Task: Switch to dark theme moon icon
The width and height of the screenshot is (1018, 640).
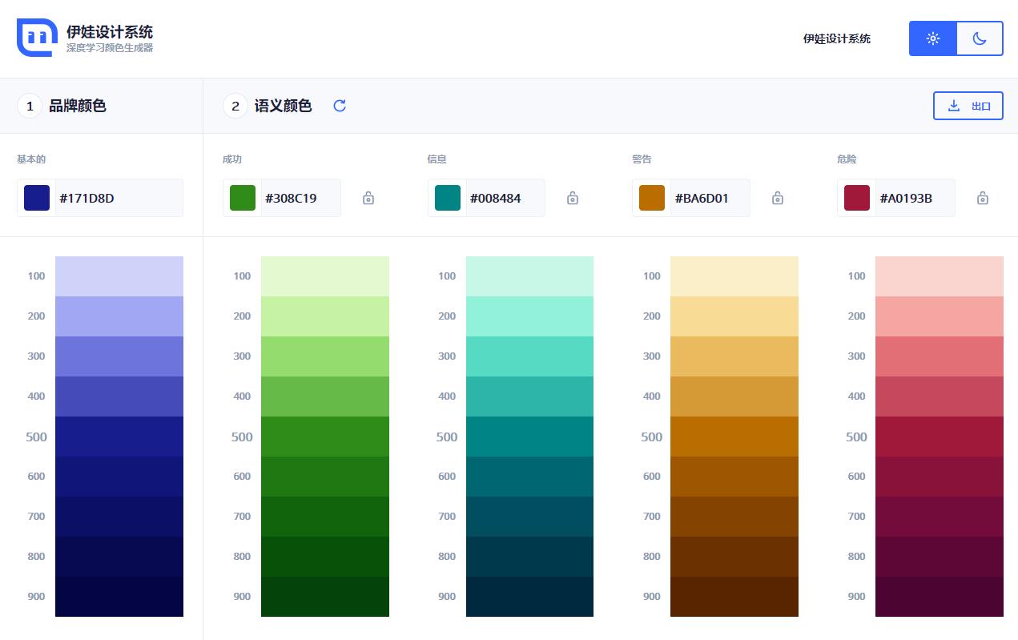Action: coord(980,38)
